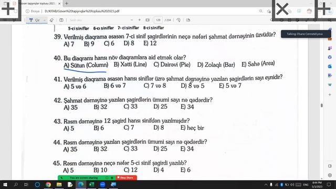The height and width of the screenshot is (189, 336).
Task: Click answer 'E) 5 və 7' in question 41
Action: coord(230,86)
